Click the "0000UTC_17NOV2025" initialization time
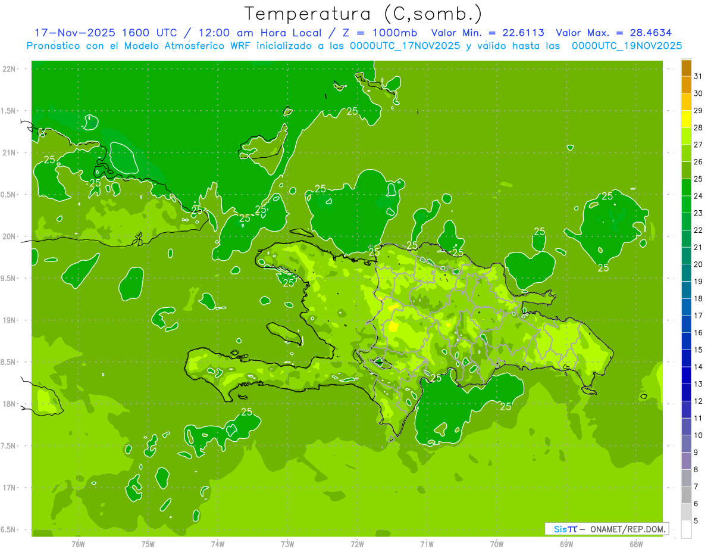Viewport: 714px width, 552px height. pos(405,46)
